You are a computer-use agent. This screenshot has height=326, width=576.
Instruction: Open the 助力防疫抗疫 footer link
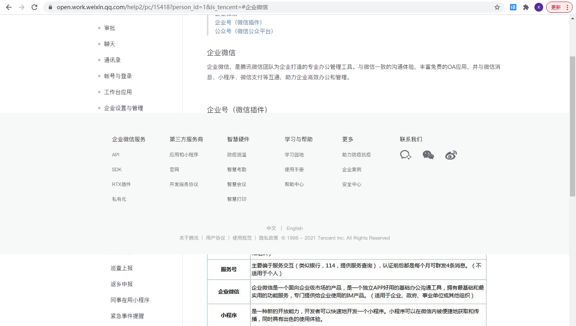[357, 155]
